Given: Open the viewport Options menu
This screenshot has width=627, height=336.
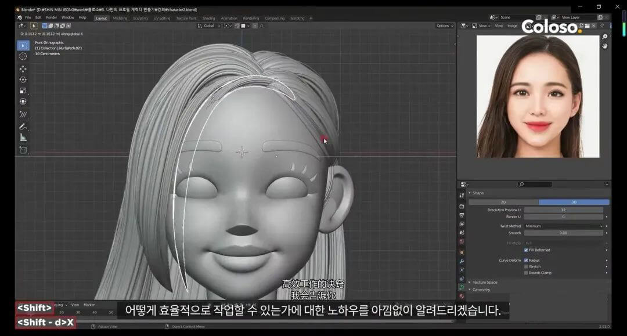Looking at the screenshot, I should (444, 26).
